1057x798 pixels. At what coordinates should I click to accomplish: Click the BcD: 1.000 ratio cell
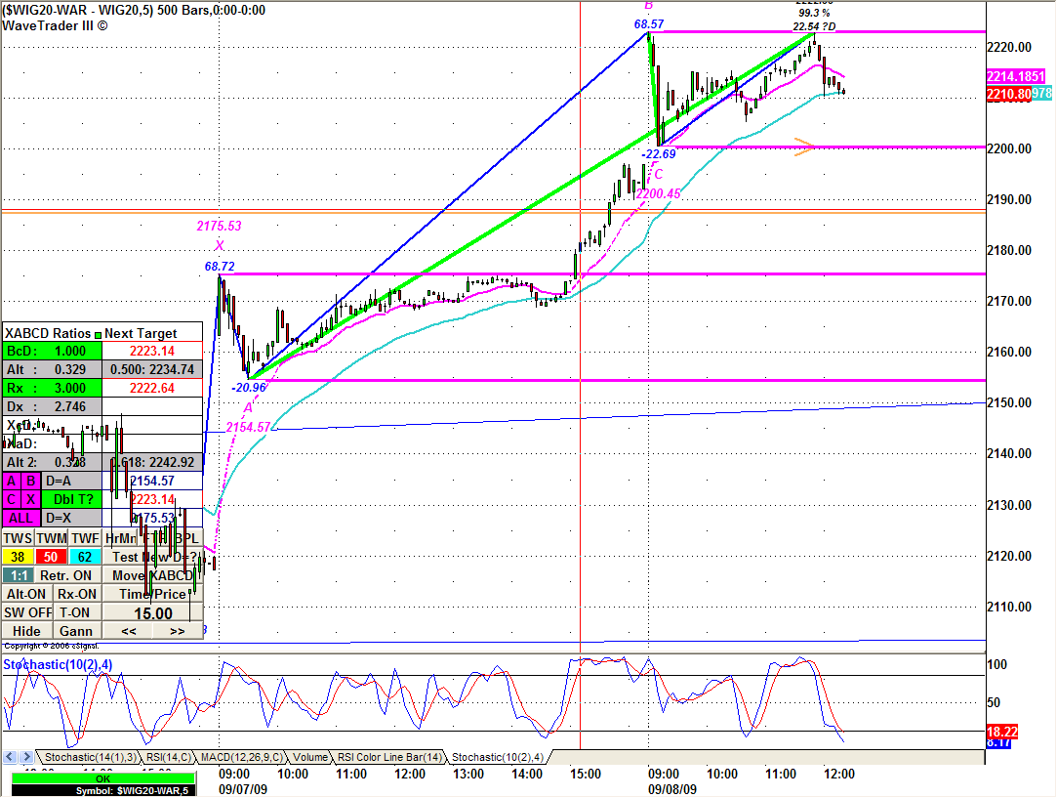(x=52, y=351)
